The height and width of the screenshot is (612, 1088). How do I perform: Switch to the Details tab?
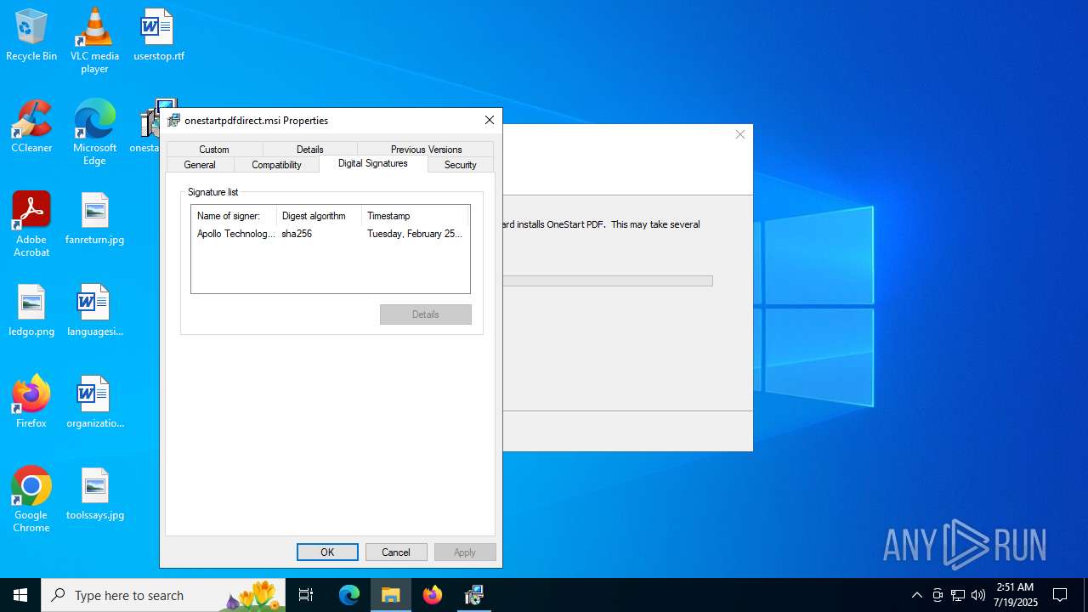click(310, 150)
